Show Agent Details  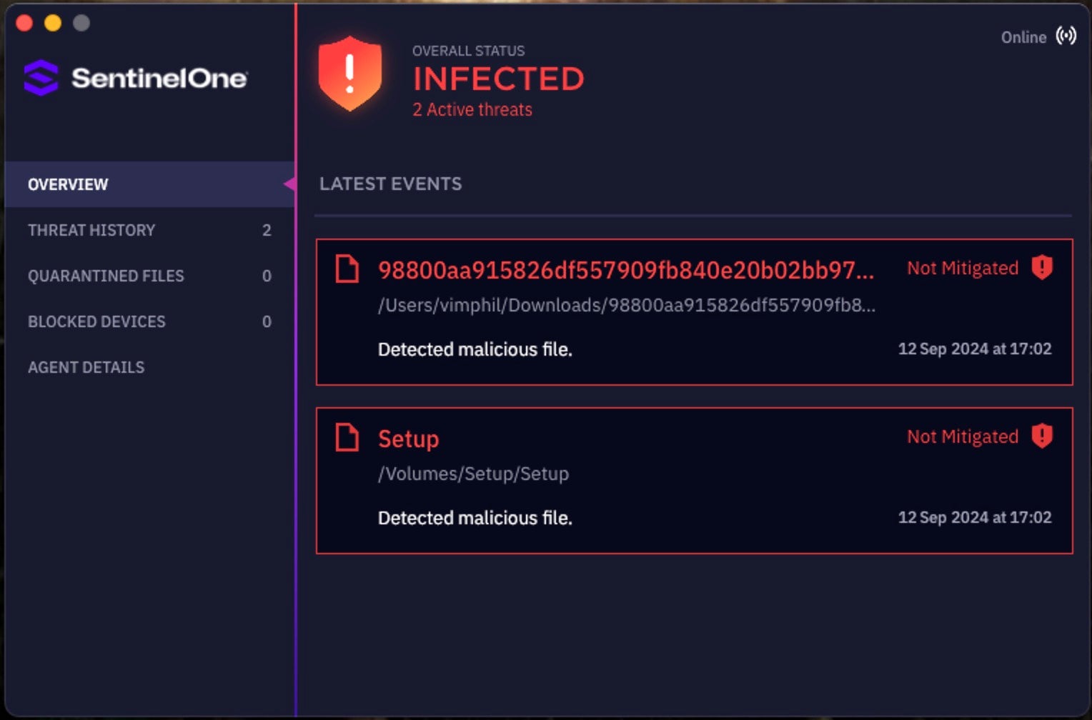(86, 367)
